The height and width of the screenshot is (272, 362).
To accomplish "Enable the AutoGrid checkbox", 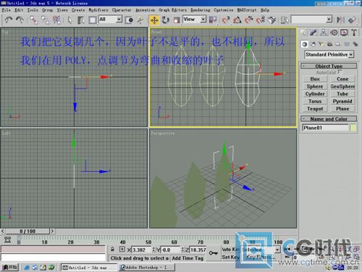I will [x=340, y=72].
